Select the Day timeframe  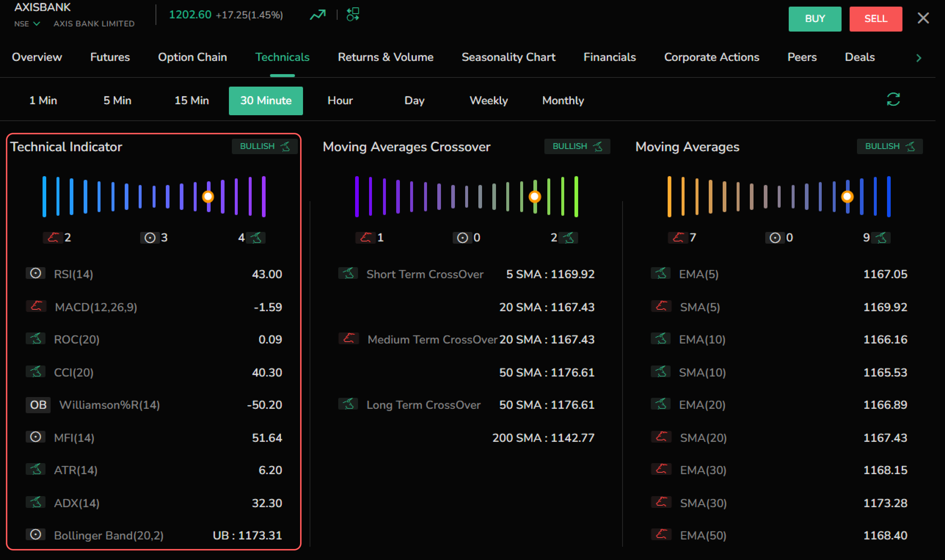tap(414, 101)
